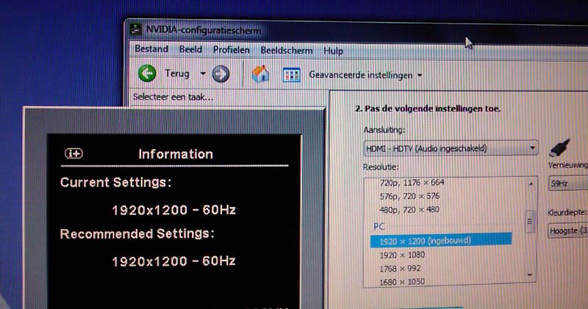Select resolution 1768 × 992
This screenshot has width=588, height=309.
coord(400,268)
